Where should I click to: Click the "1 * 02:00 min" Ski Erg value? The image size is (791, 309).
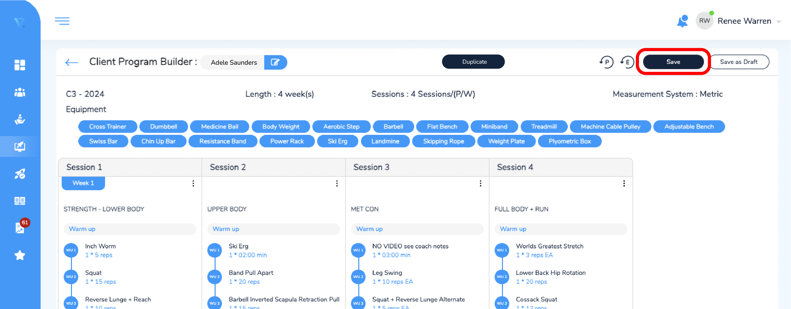tap(248, 255)
